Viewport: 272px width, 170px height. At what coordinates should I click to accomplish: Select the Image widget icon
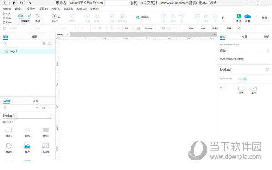click(x=27, y=146)
